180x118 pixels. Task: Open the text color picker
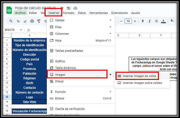pos(163,21)
